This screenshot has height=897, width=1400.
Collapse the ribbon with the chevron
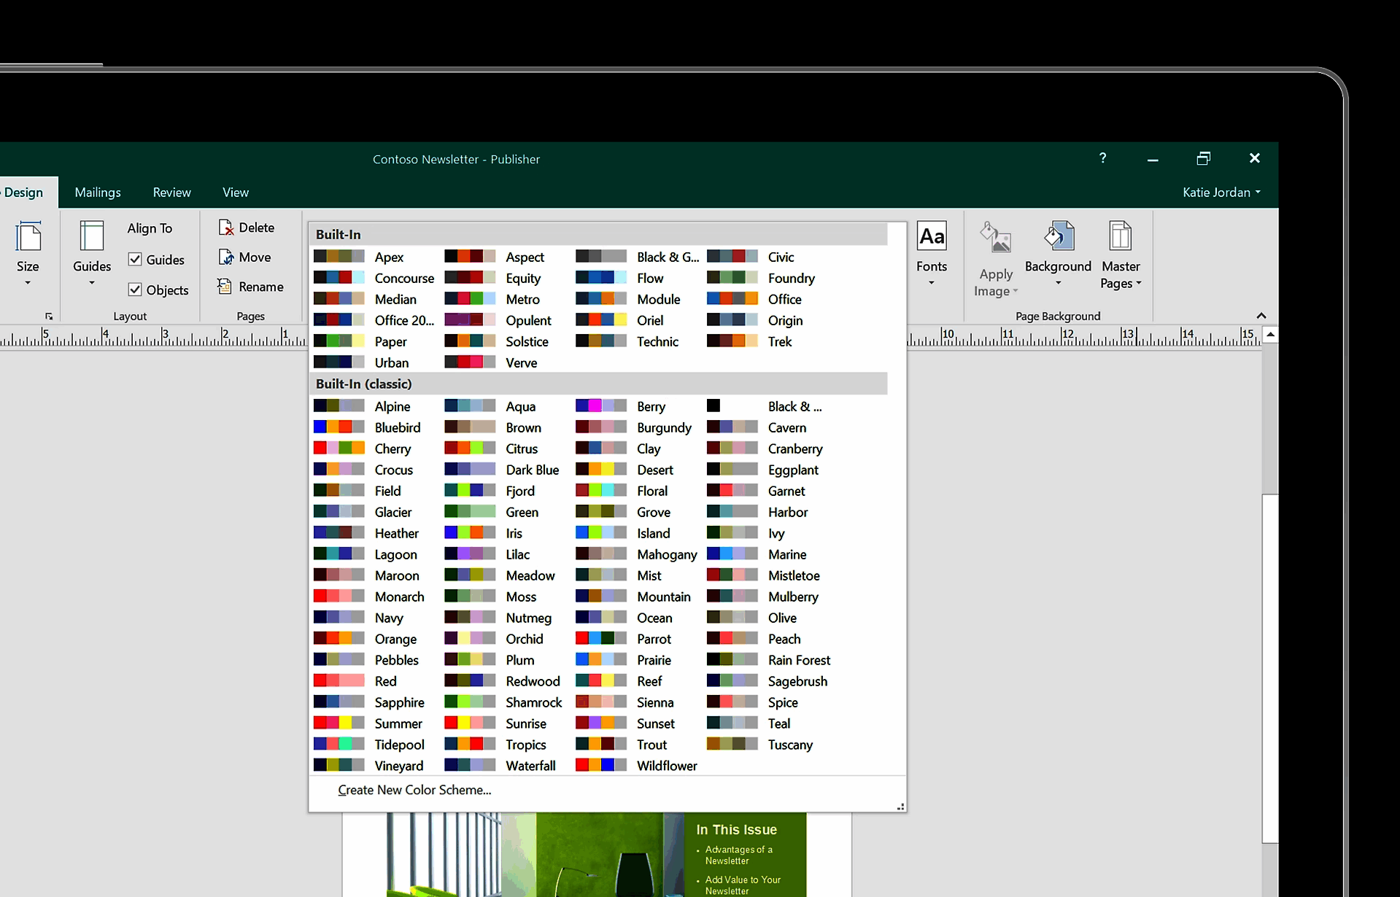(x=1261, y=315)
